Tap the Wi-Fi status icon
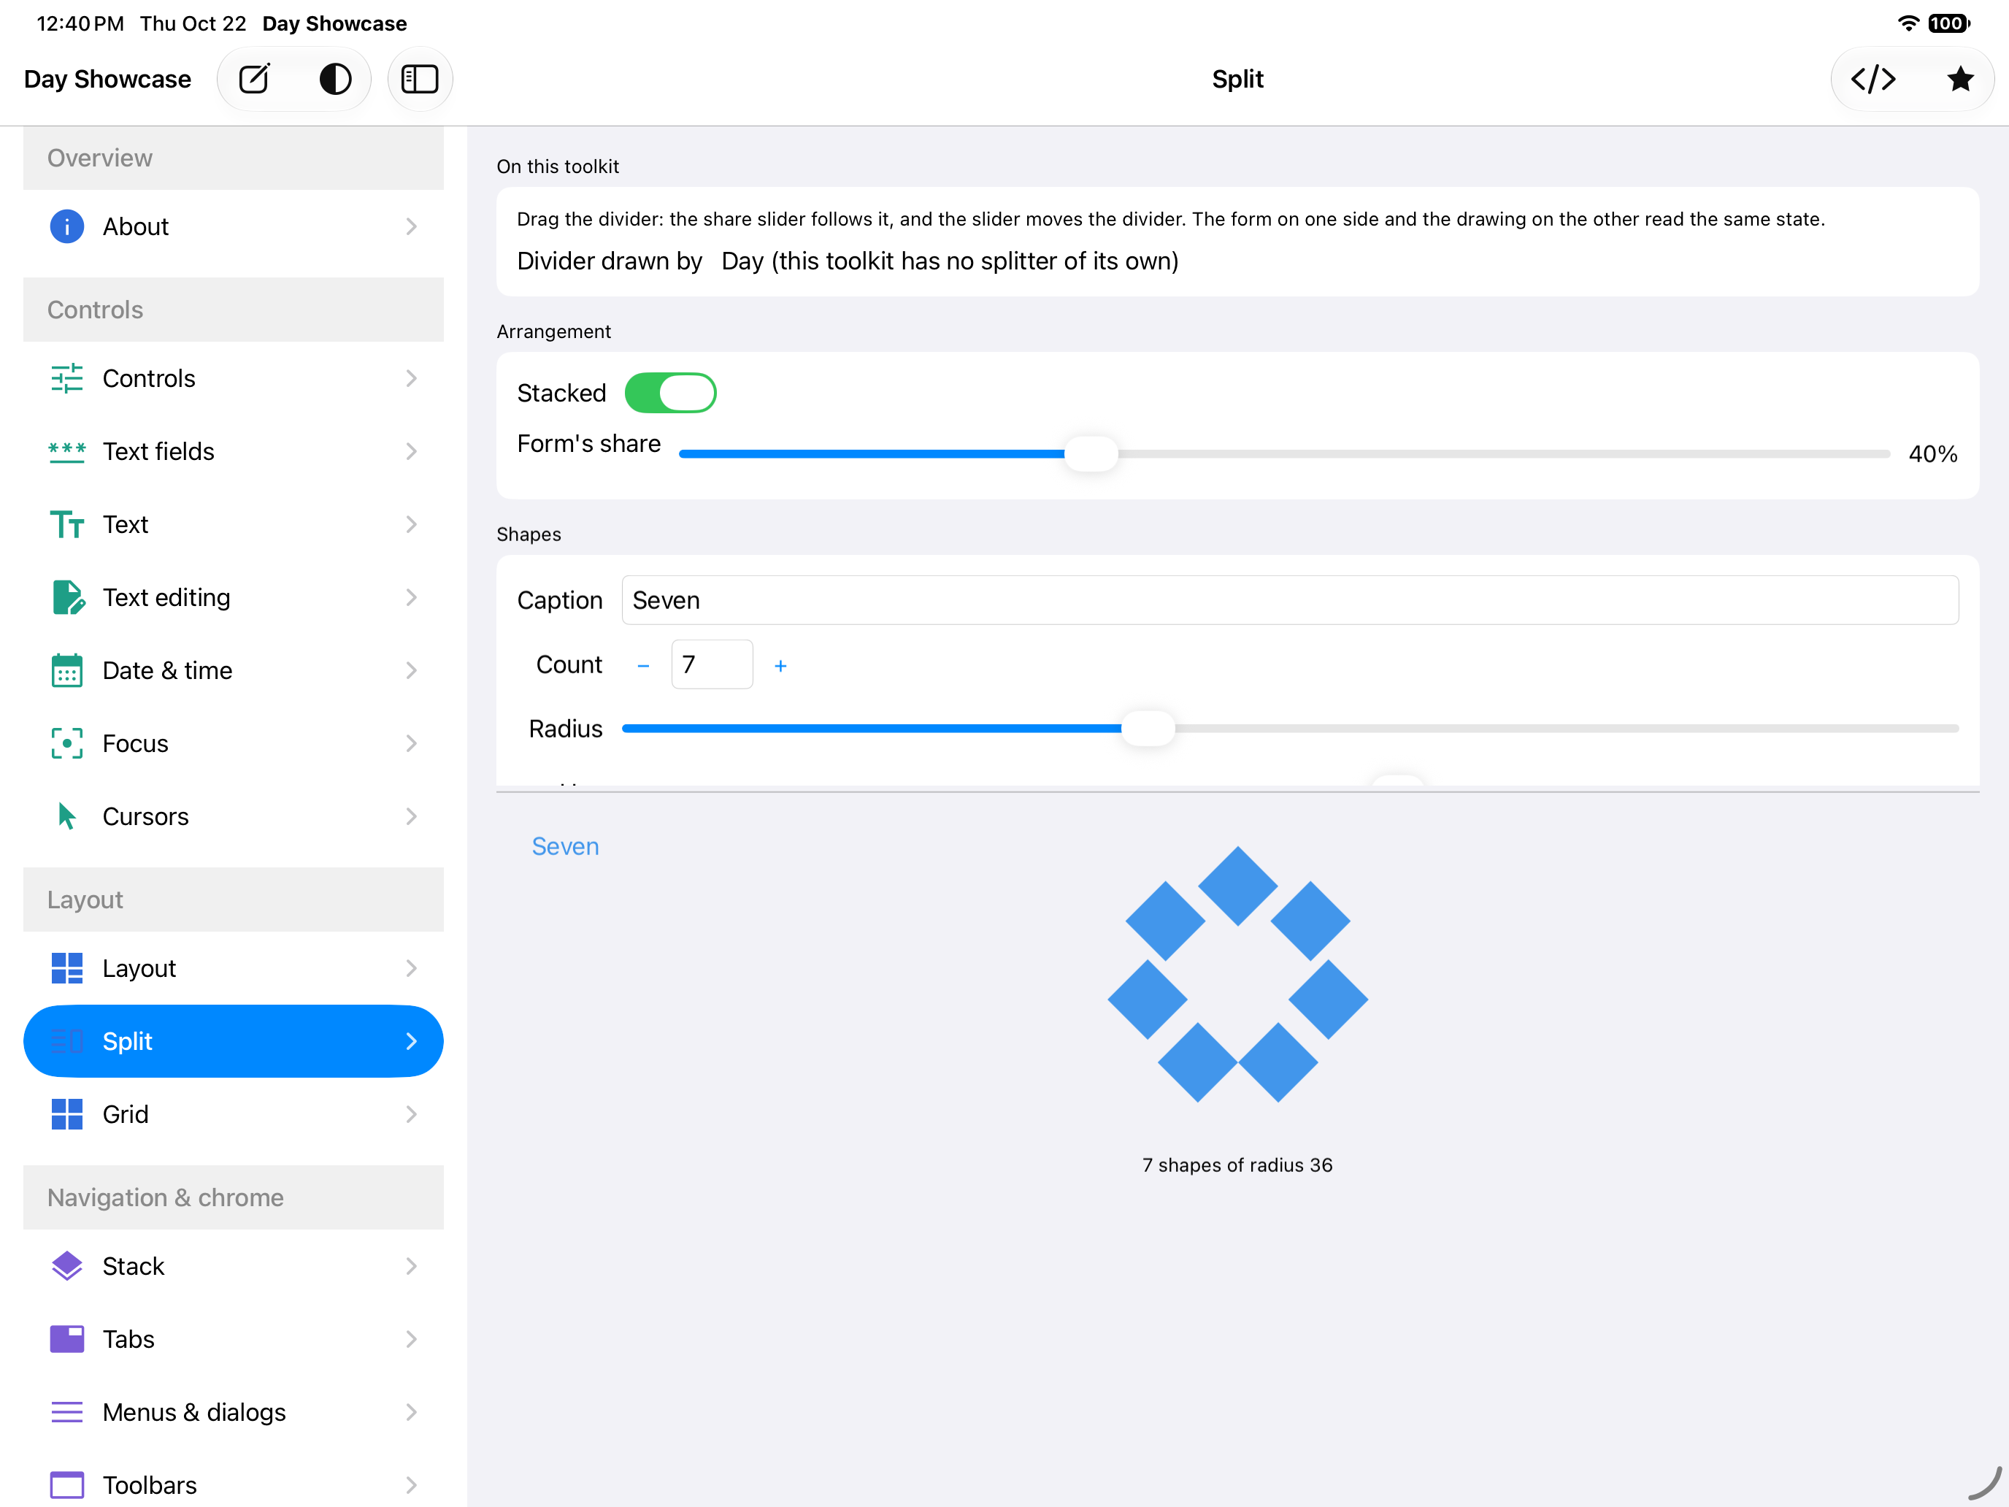Image resolution: width=2009 pixels, height=1507 pixels. click(x=1908, y=23)
